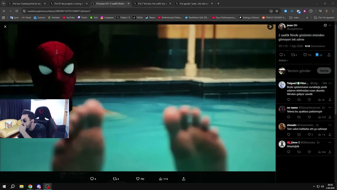The image size is (337, 190).
Task: Click the Yanıtını gönder reply field
Action: click(x=299, y=71)
